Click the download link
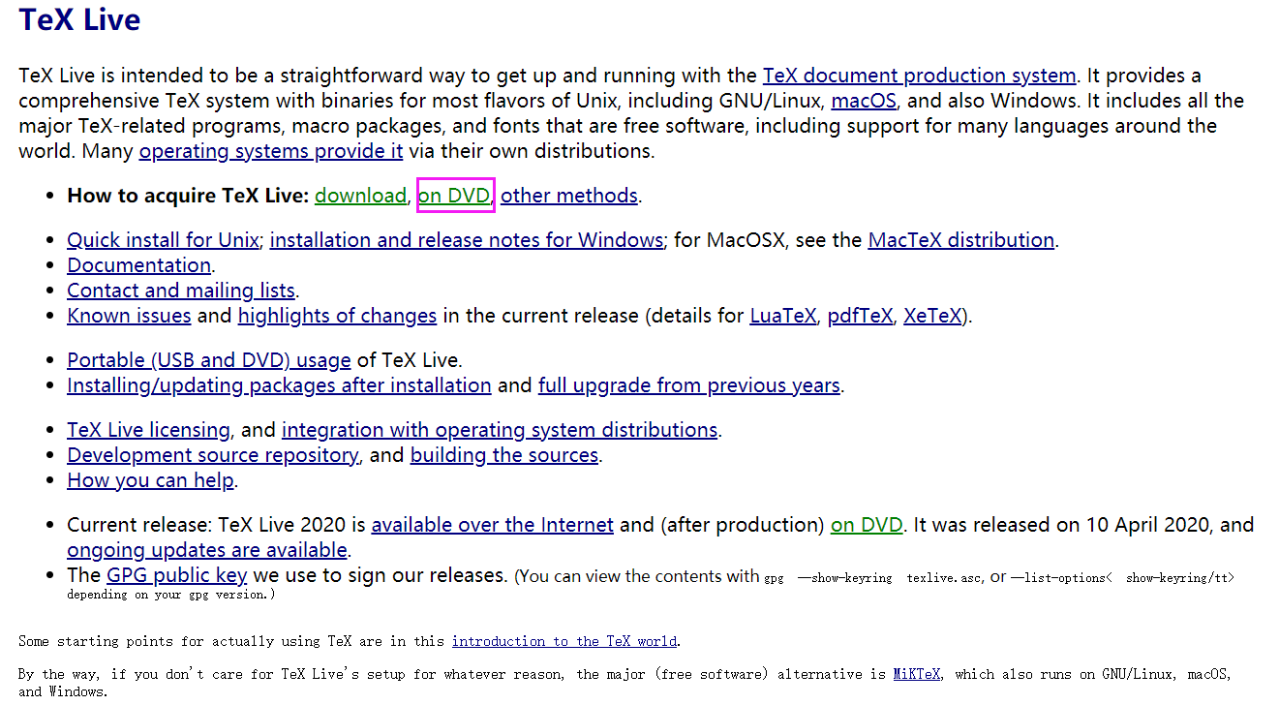Viewport: 1279px width, 705px height. (x=360, y=195)
